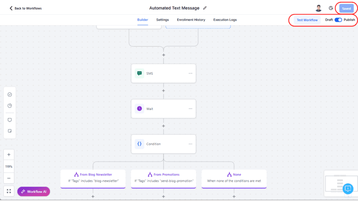The image size is (358, 202).
Task: Open the Wait step three-dot menu
Action: pyautogui.click(x=191, y=109)
